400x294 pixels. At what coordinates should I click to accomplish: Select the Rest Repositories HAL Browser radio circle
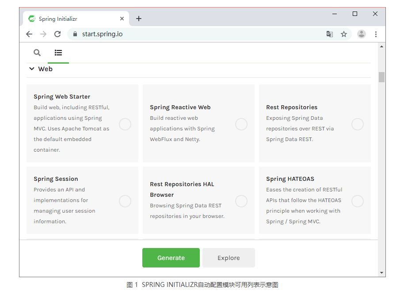coord(241,201)
